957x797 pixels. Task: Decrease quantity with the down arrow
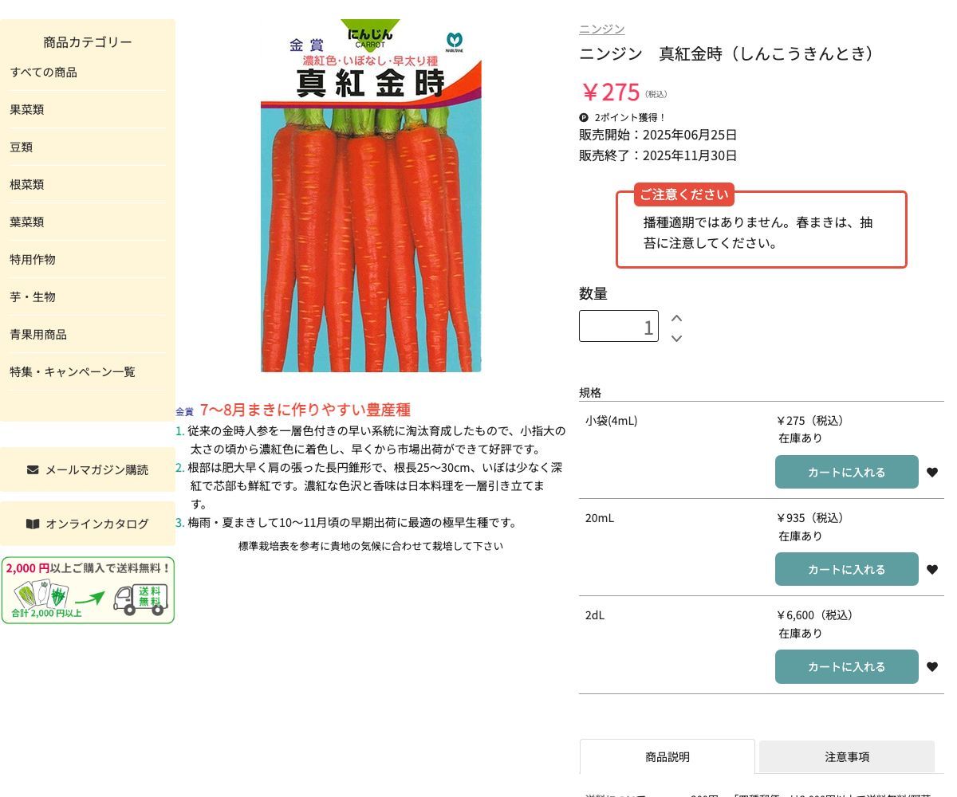point(676,338)
